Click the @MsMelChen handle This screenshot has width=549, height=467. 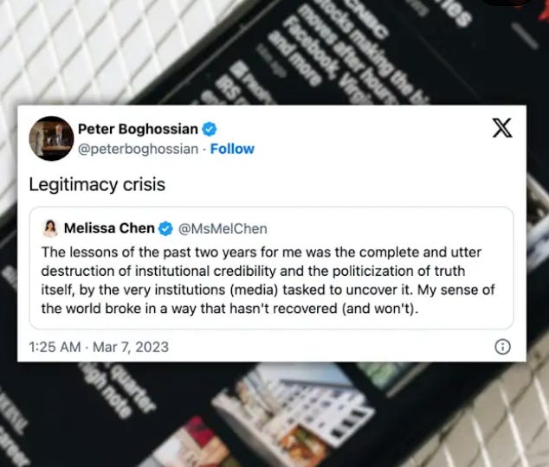point(223,228)
